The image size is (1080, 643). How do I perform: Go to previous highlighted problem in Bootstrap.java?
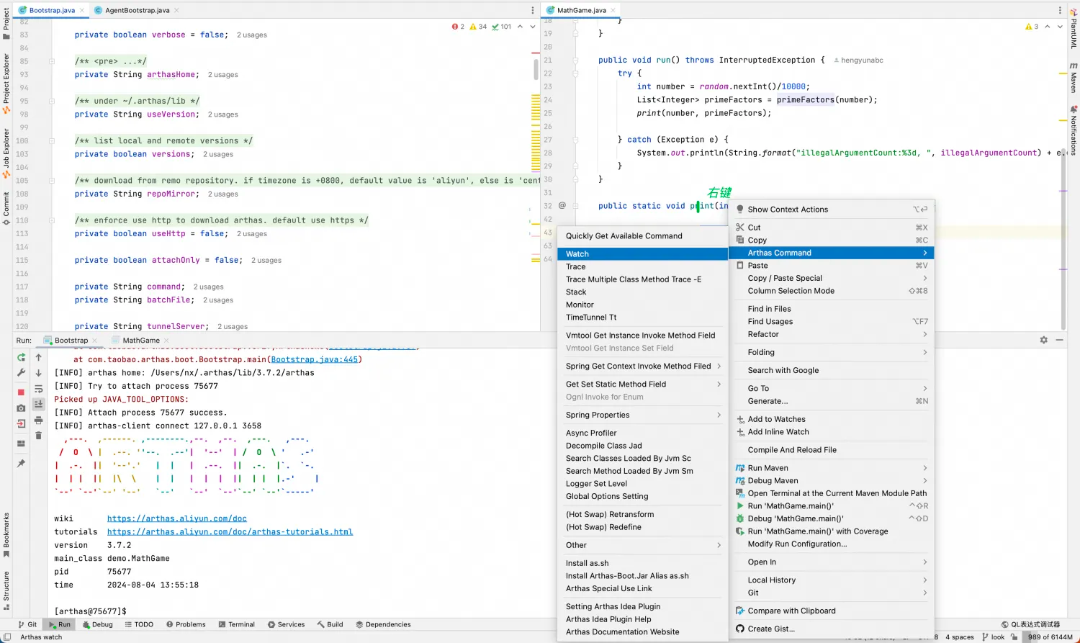[520, 27]
